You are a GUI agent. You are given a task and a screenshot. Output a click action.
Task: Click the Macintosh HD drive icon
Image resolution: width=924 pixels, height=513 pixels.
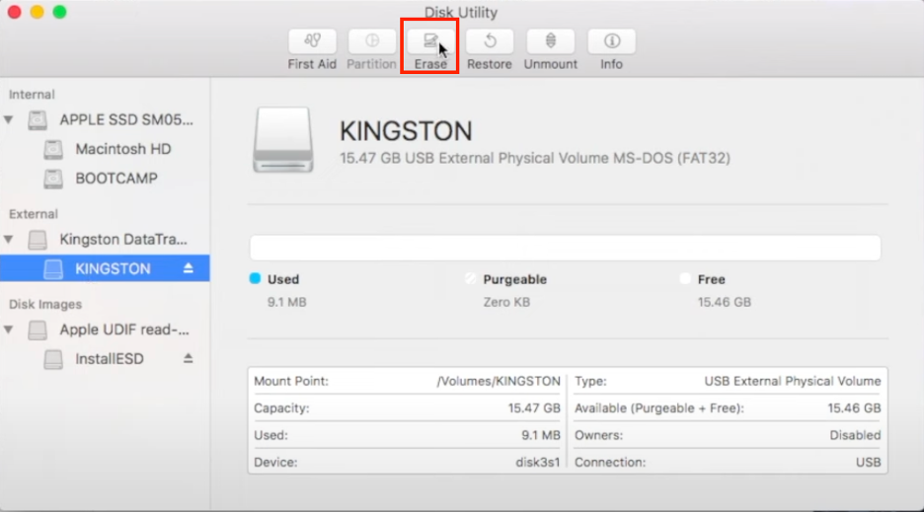pyautogui.click(x=53, y=150)
